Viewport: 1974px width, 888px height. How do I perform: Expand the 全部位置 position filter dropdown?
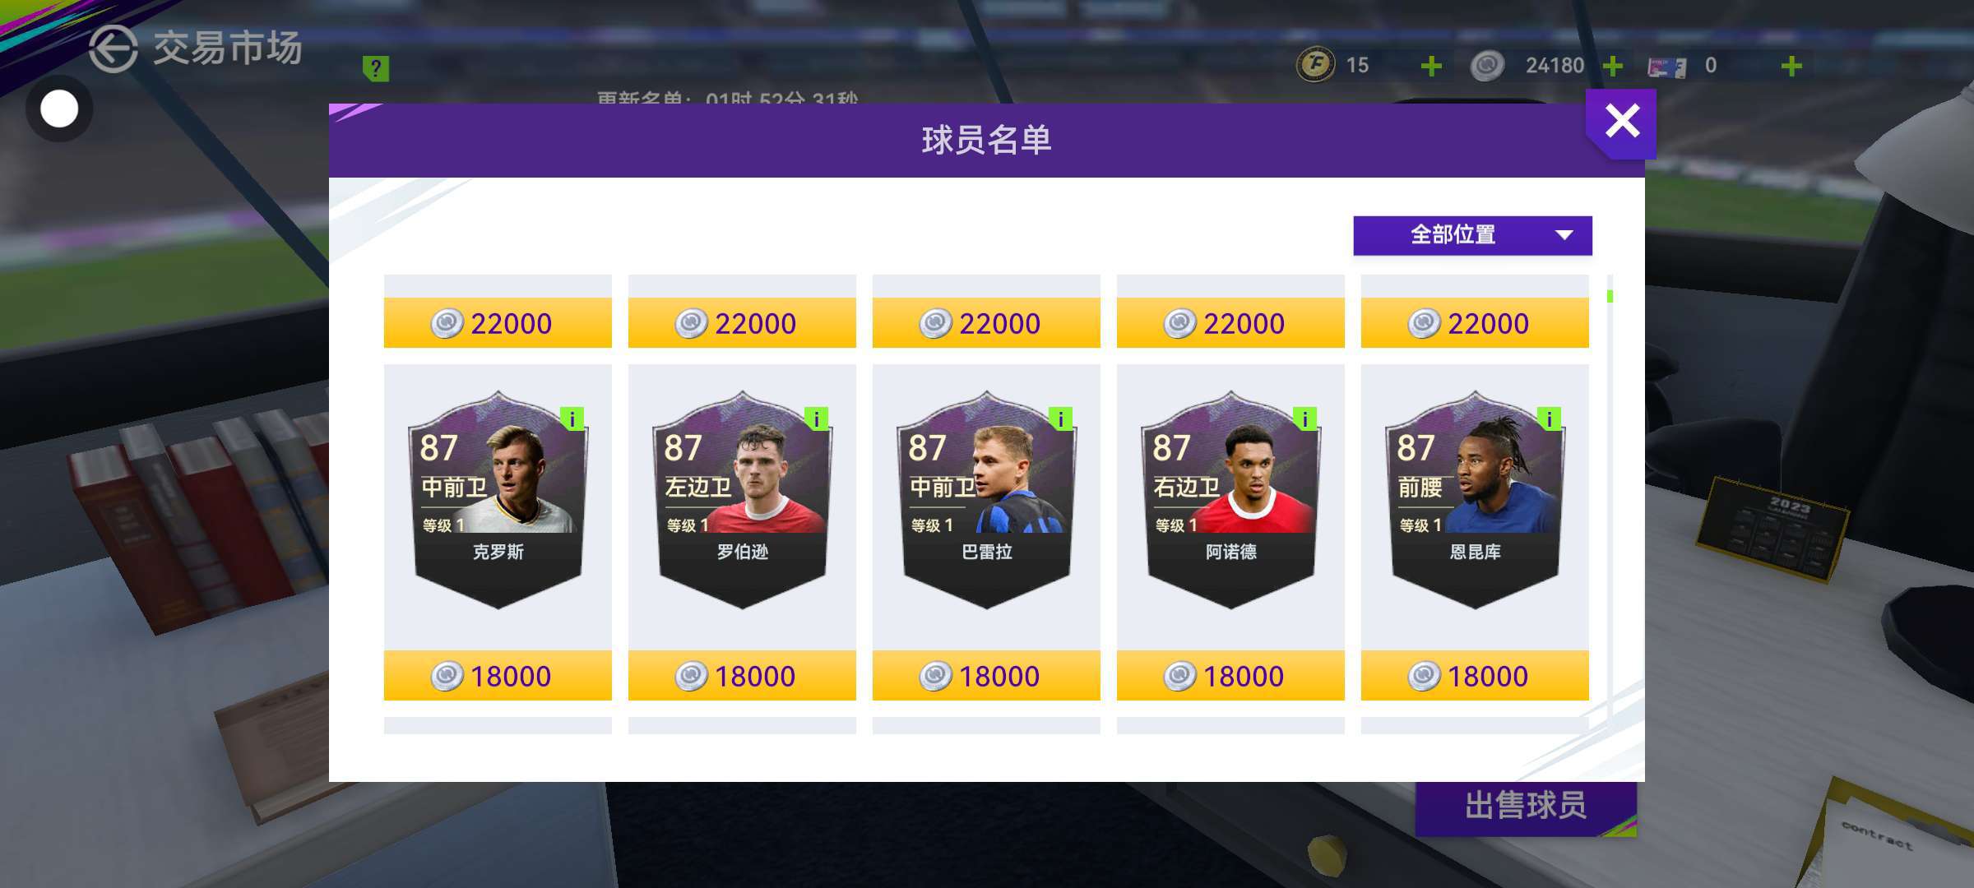(x=1472, y=235)
